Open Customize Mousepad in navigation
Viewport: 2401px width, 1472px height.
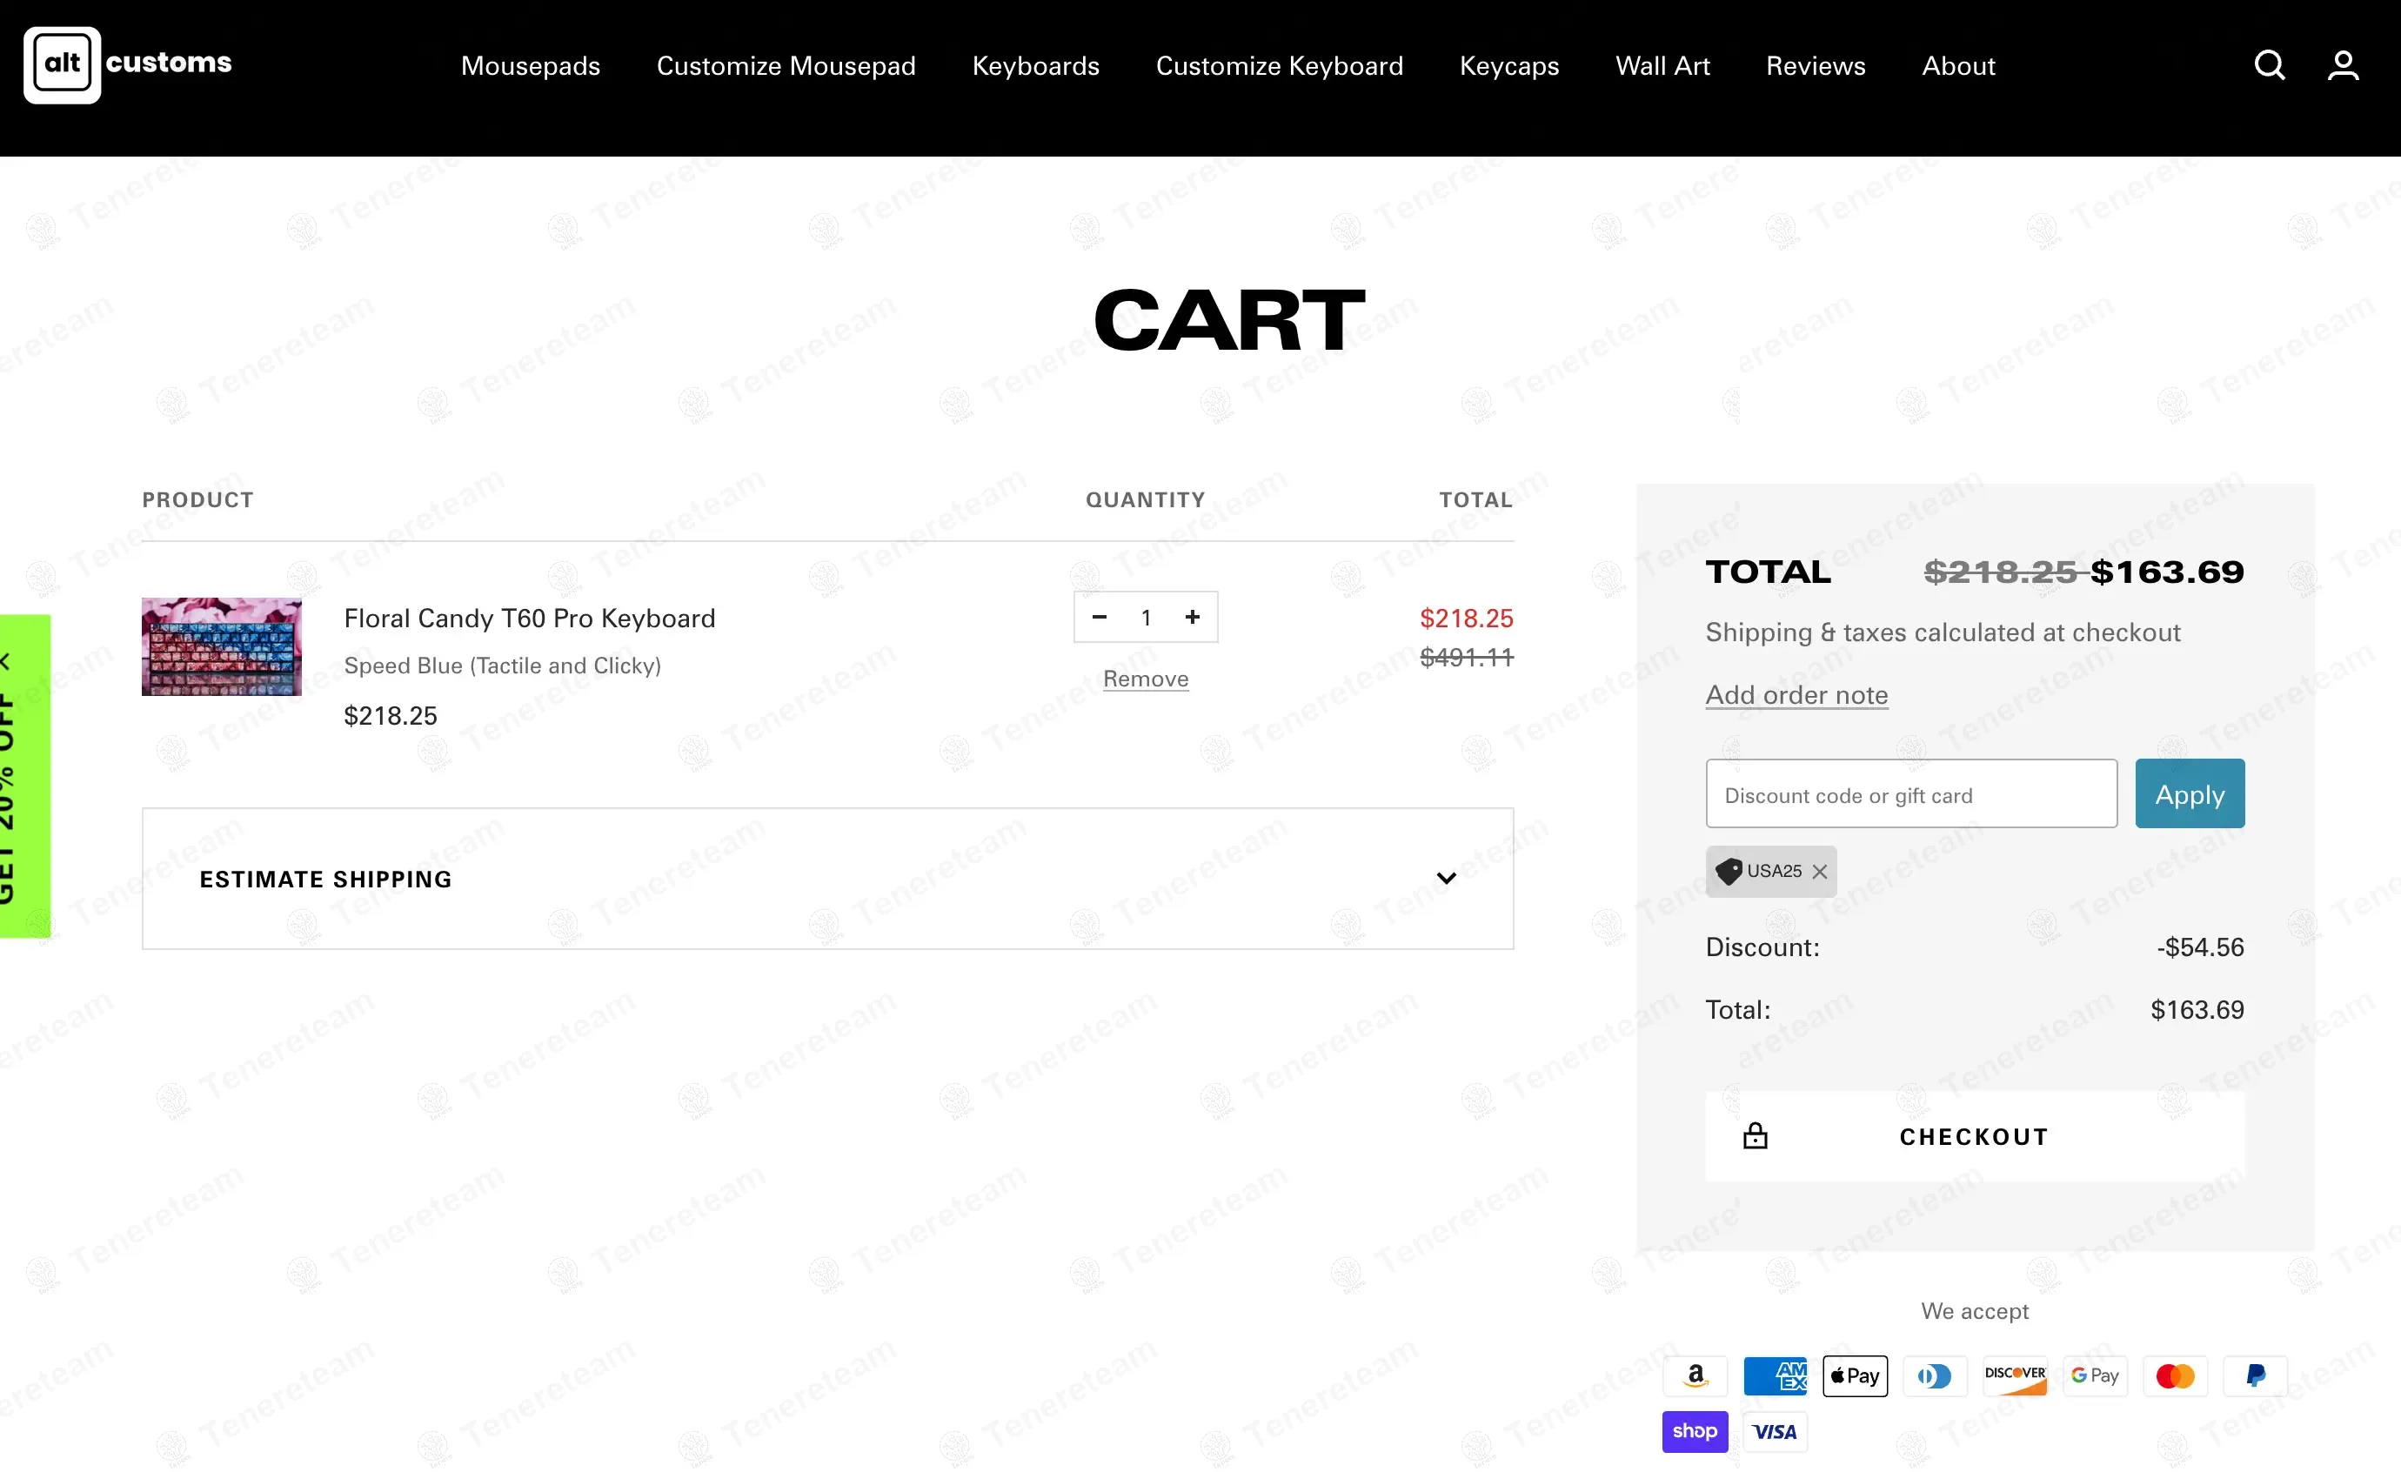tap(786, 65)
